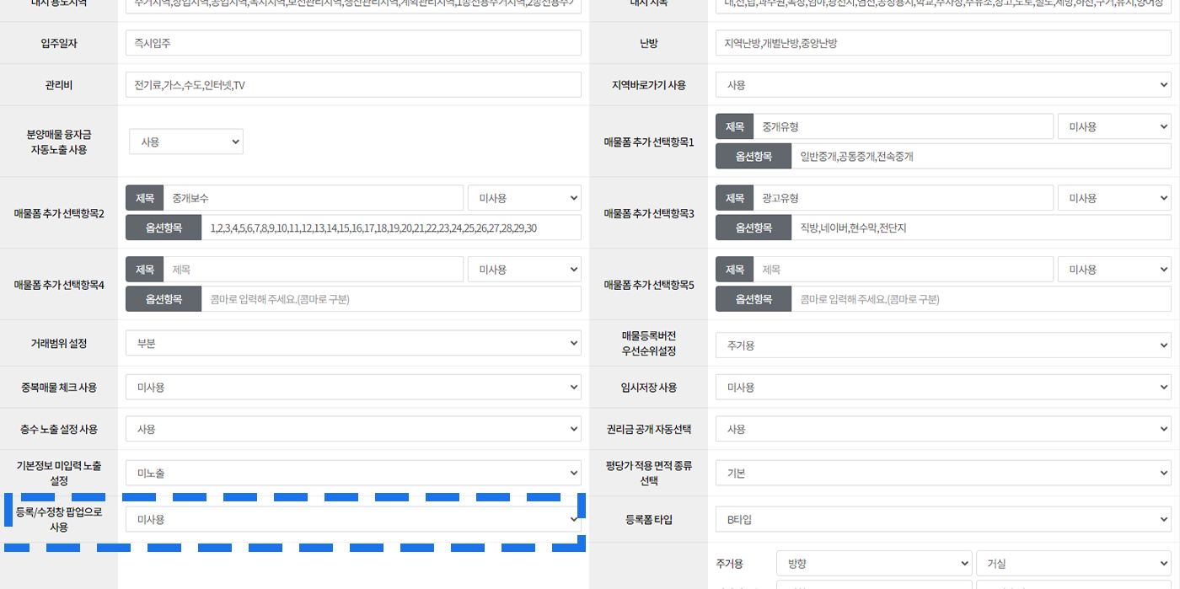
Task: Open 등록/수정창 팝업으로 사용 dropdown
Action: [x=353, y=519]
